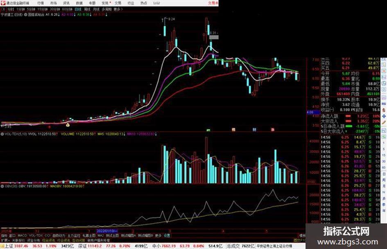
Task: Click the red A4 indicator arrow
Action: click(x=106, y=15)
